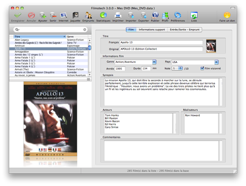
Task: Select Arme Fatale 4 (L')
Action: pyautogui.click(x=49, y=66)
